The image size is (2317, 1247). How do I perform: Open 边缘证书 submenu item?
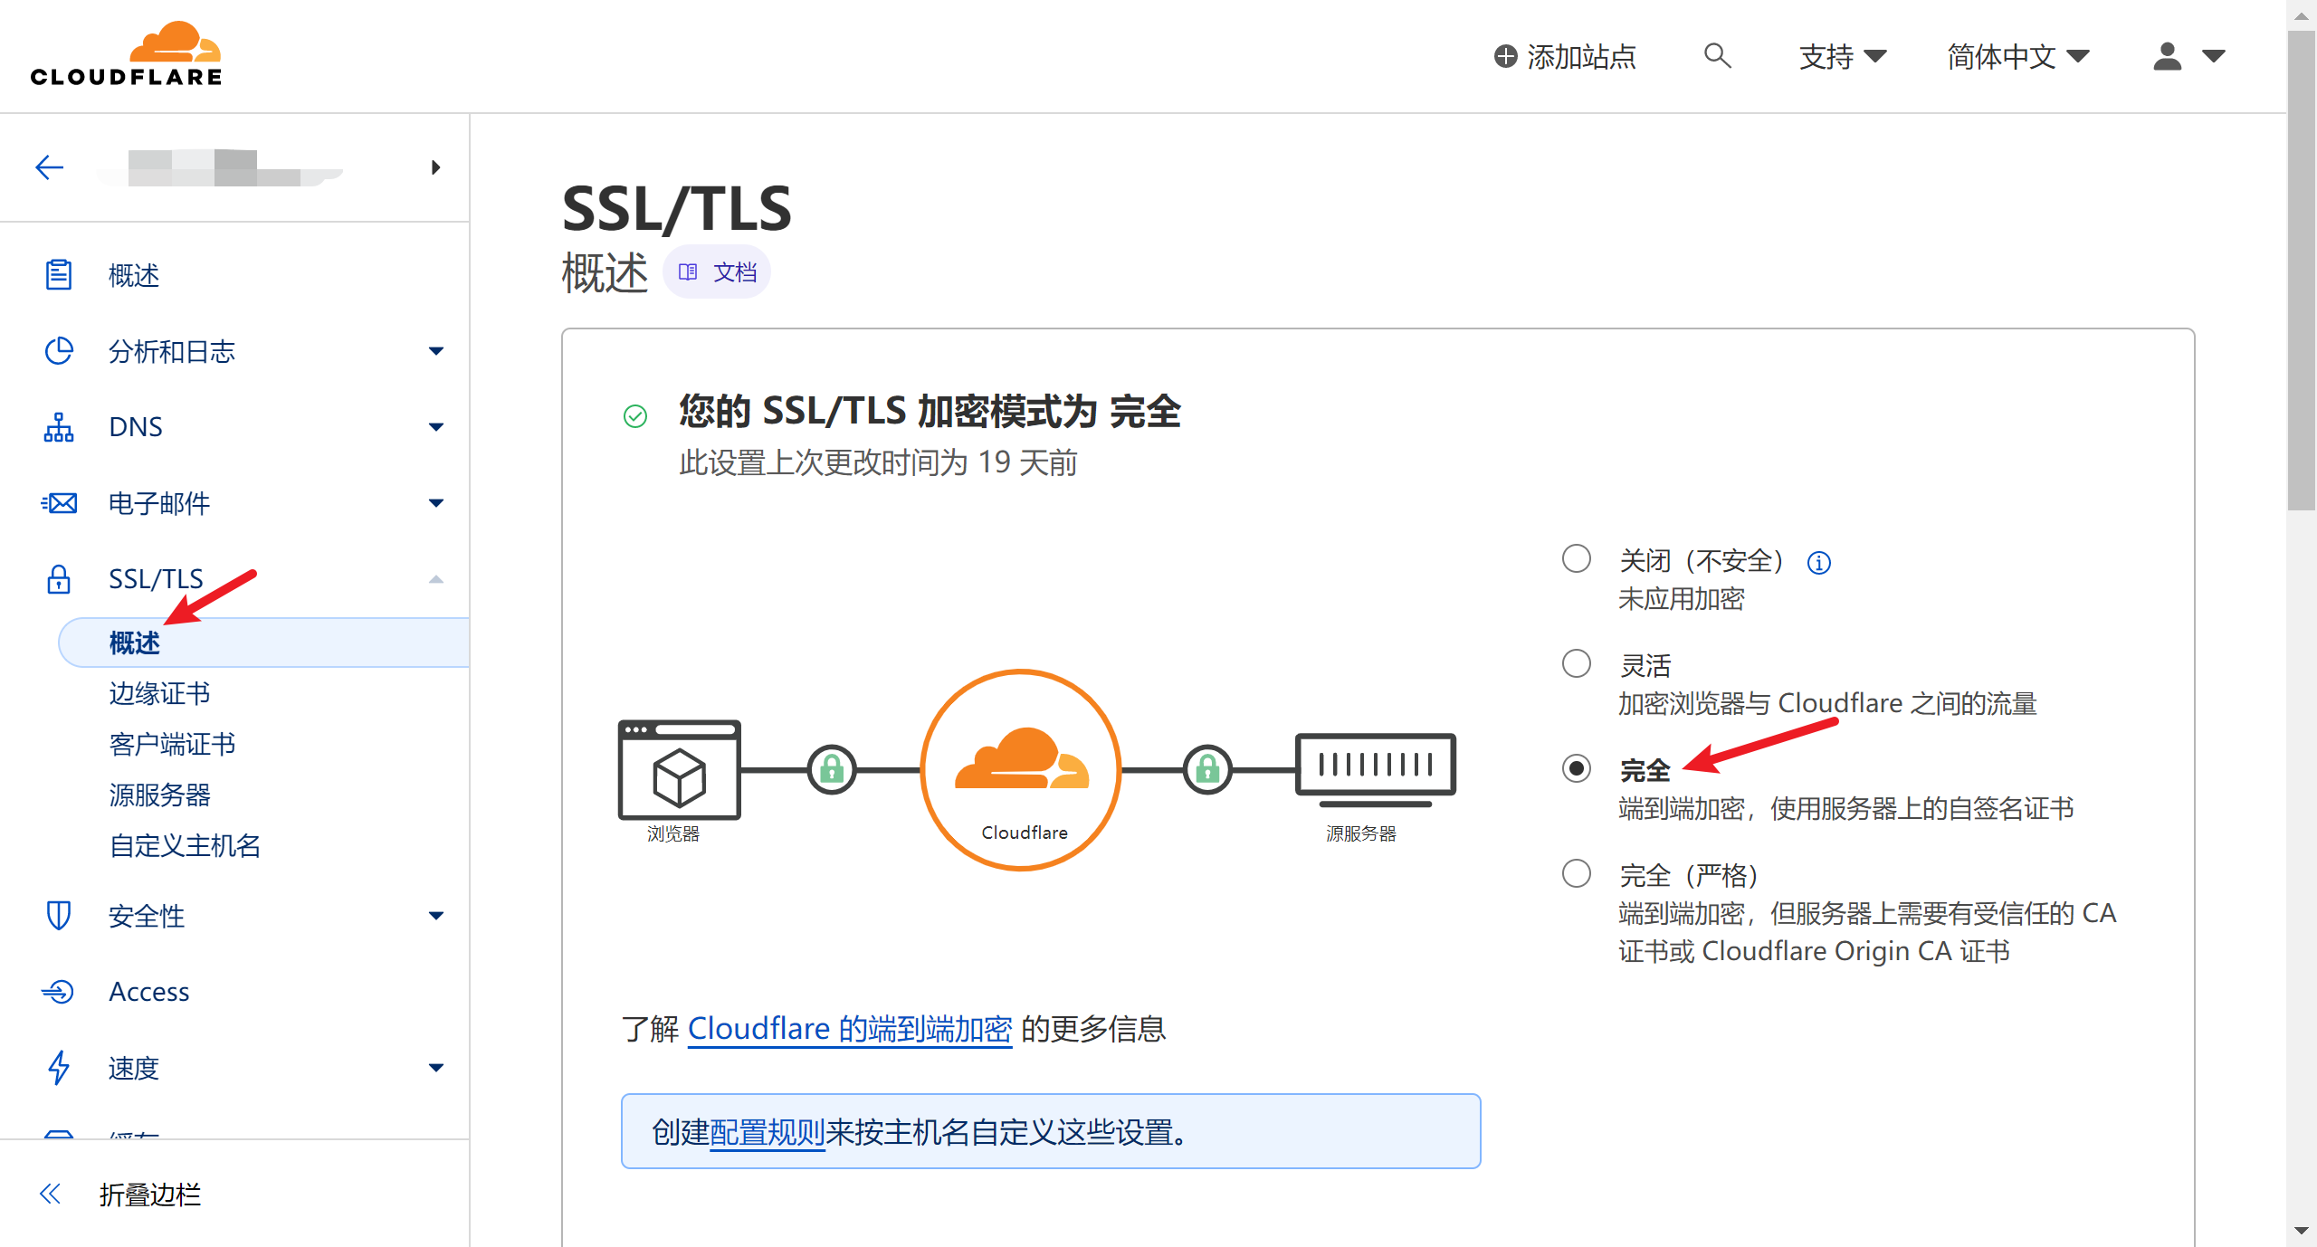point(159,694)
